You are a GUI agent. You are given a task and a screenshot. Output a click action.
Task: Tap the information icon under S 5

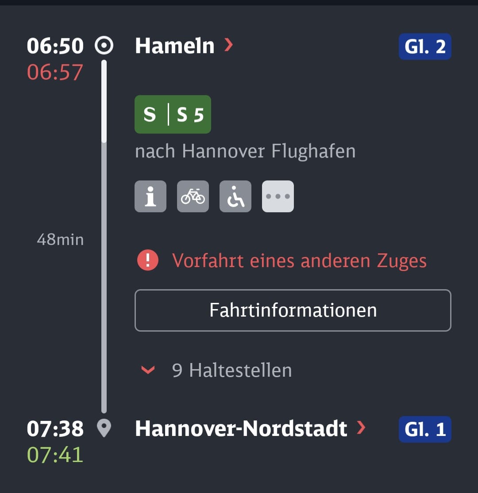150,196
